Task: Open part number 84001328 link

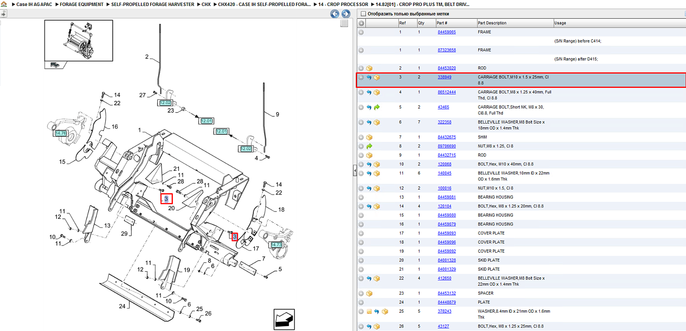Action: [446, 260]
